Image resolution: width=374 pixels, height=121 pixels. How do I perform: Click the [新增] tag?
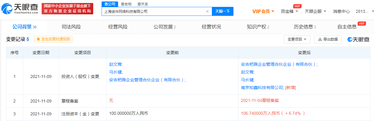point(291,88)
